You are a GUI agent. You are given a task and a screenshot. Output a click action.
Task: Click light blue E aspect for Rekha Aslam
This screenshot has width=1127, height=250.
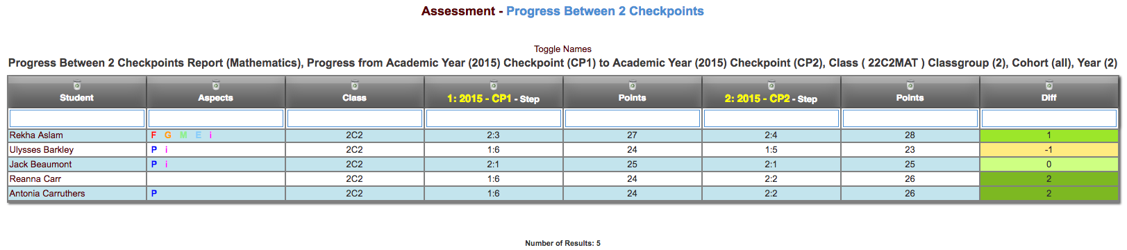(198, 135)
